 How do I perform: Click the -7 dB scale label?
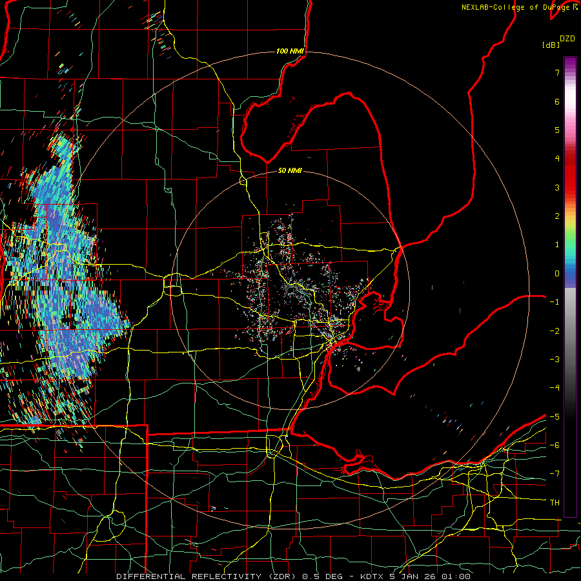coord(555,474)
